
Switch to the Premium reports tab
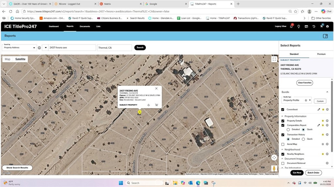click(x=321, y=54)
